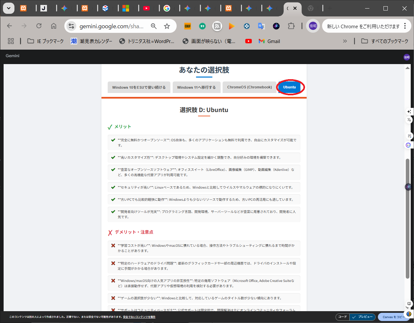Open the Chrome profile avatar

313,26
